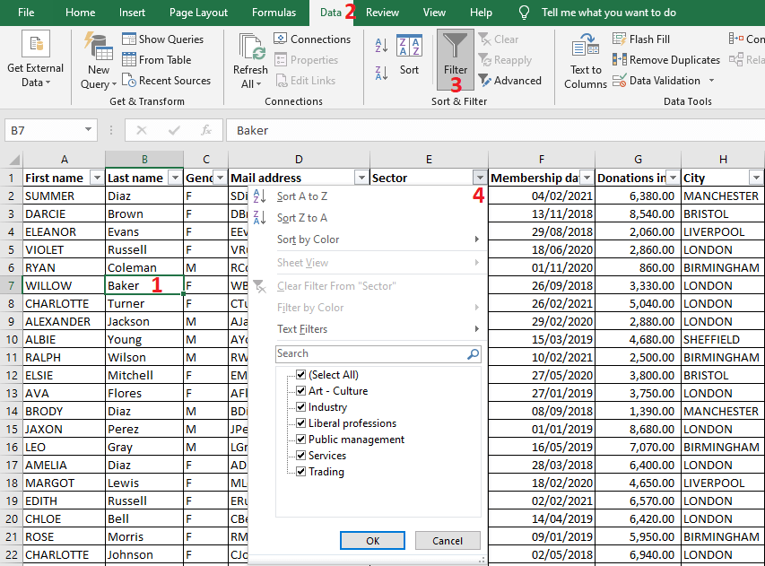765x566 pixels.
Task: Open the Sector column filter dropdown
Action: click(479, 178)
